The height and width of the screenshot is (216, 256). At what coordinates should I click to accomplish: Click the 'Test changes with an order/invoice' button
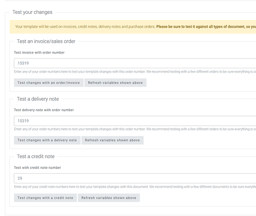49,83
